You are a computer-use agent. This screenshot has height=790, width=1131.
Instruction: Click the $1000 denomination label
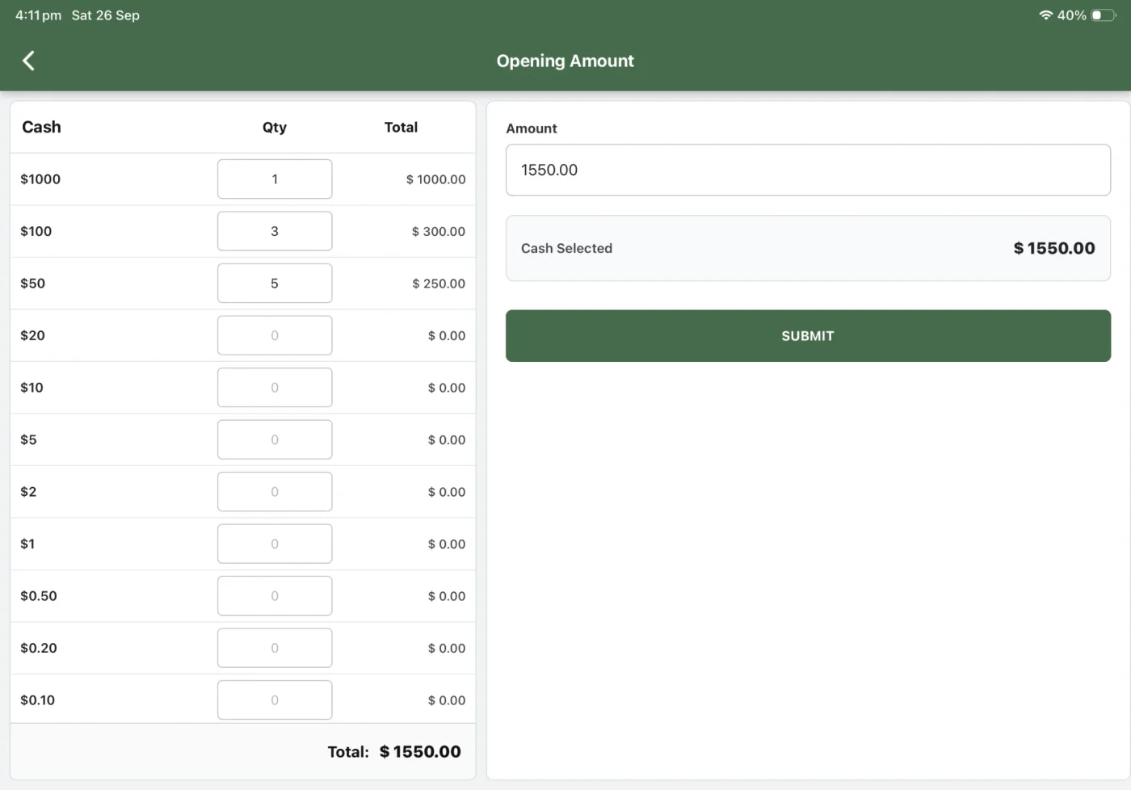click(40, 179)
